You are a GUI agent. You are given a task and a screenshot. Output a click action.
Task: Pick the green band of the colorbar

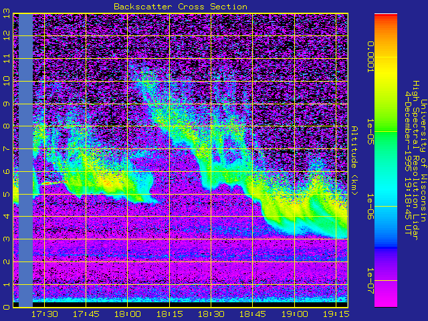pos(386,131)
